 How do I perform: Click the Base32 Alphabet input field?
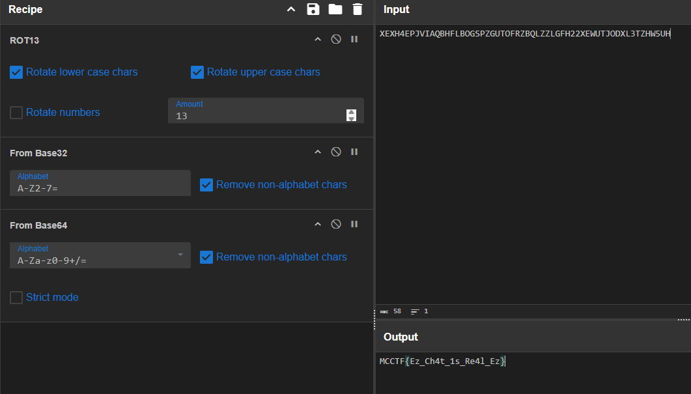tap(100, 188)
